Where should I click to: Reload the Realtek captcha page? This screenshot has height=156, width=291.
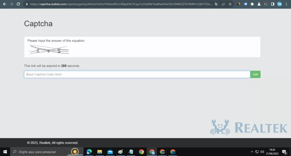coord(18,4)
